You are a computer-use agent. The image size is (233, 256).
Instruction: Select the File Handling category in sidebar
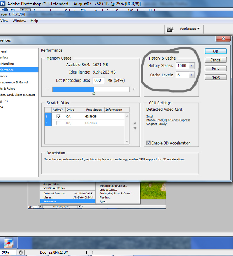point(19,64)
